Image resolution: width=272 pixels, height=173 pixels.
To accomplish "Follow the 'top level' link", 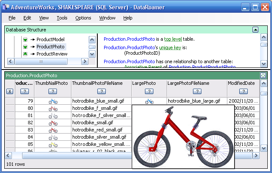I will tap(173, 39).
